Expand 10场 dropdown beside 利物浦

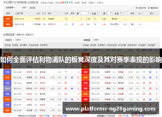(96, 40)
